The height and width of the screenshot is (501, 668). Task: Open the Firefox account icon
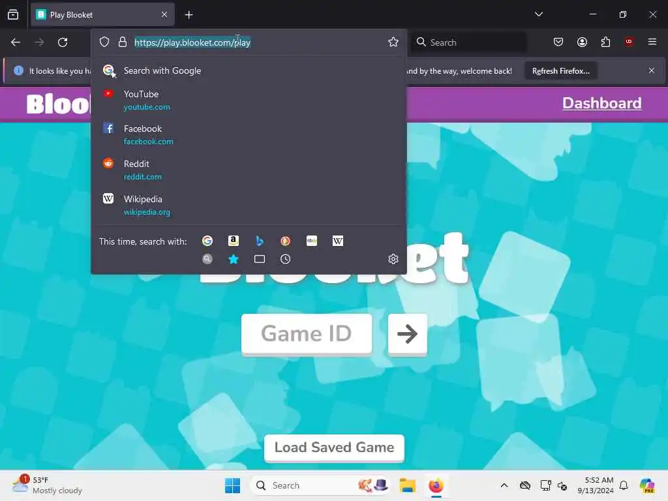(x=582, y=42)
